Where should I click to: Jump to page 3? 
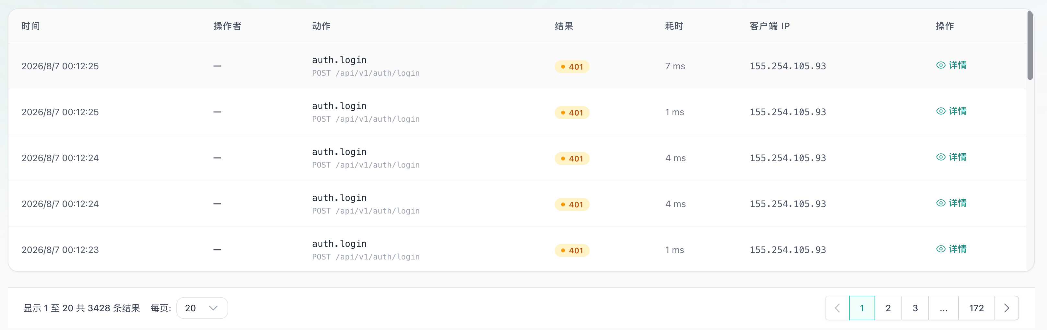(915, 308)
